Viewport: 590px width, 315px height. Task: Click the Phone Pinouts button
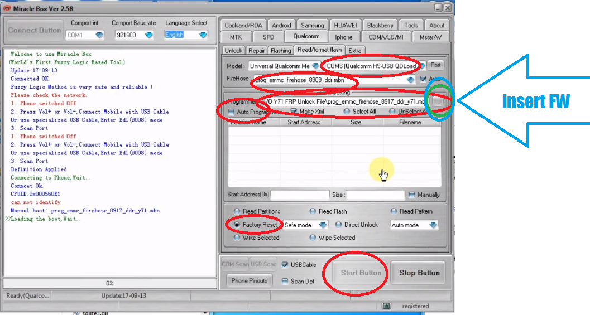coord(249,281)
